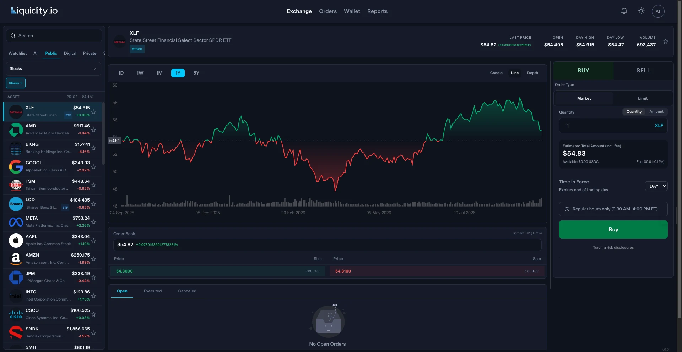The image size is (682, 352).
Task: Open the Regular hours only selector
Action: (613, 209)
